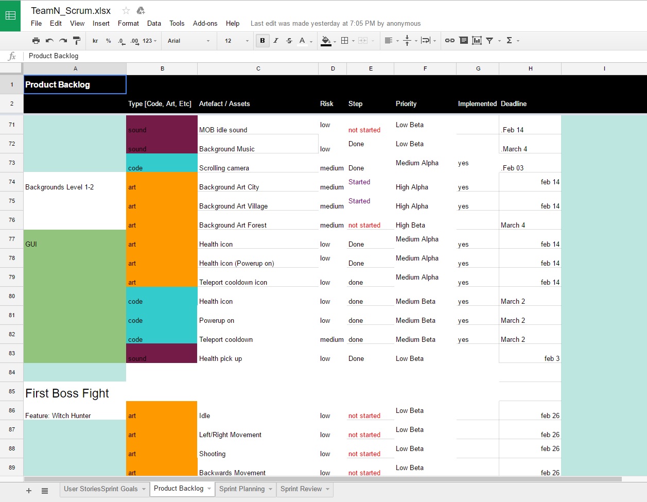Toggle strikethrough formatting
Image resolution: width=647 pixels, height=502 pixels.
[x=289, y=41]
